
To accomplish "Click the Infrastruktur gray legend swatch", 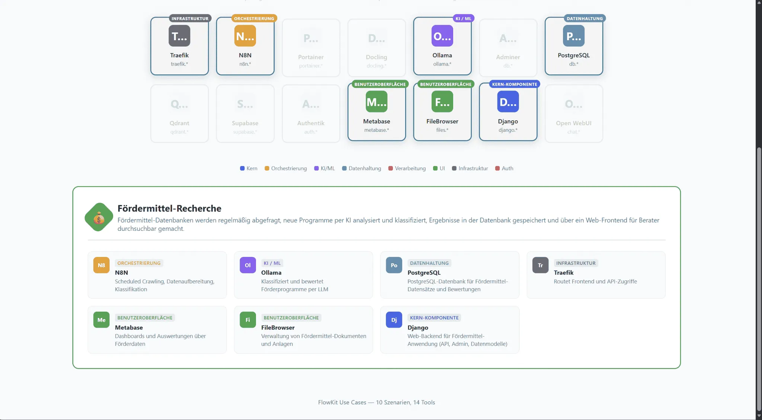I will [x=454, y=168].
